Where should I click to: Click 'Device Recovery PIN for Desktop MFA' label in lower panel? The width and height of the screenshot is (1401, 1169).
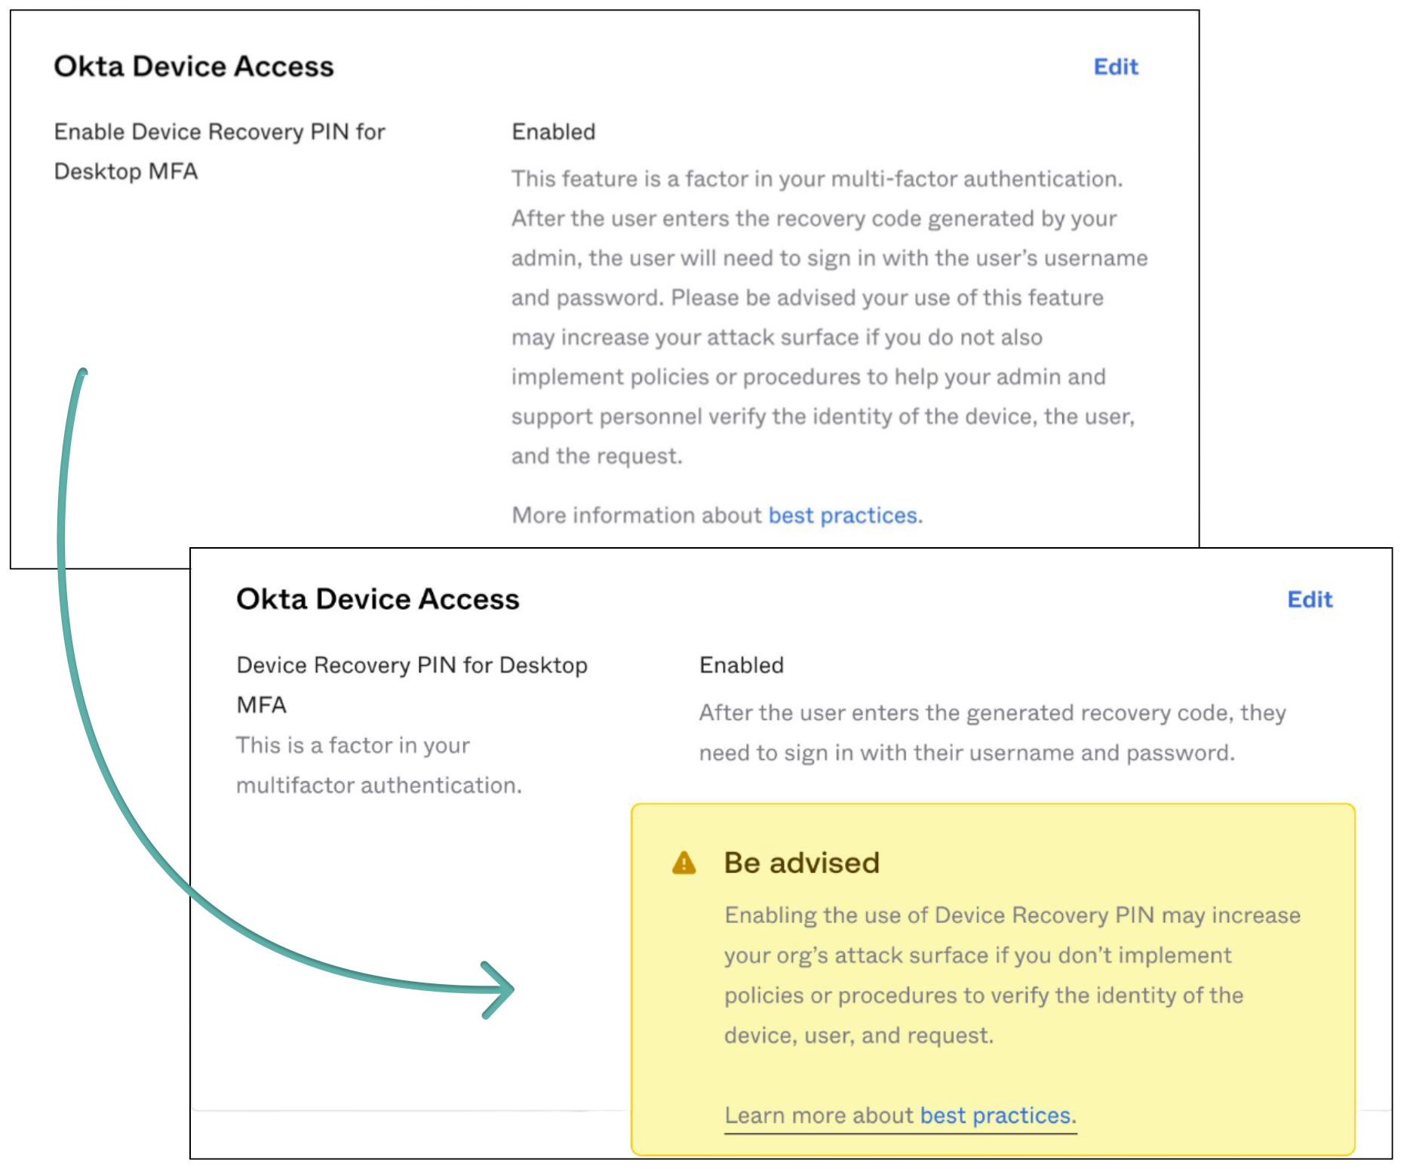click(411, 684)
